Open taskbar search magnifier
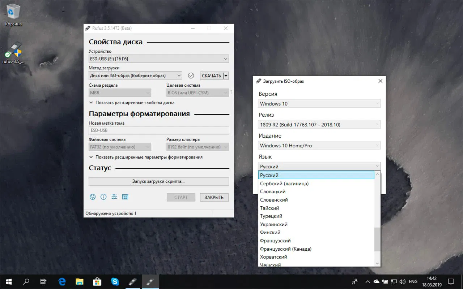This screenshot has width=463, height=289. coord(26,281)
